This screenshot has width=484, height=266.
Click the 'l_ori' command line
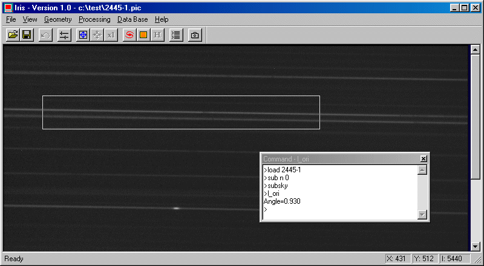click(x=271, y=194)
